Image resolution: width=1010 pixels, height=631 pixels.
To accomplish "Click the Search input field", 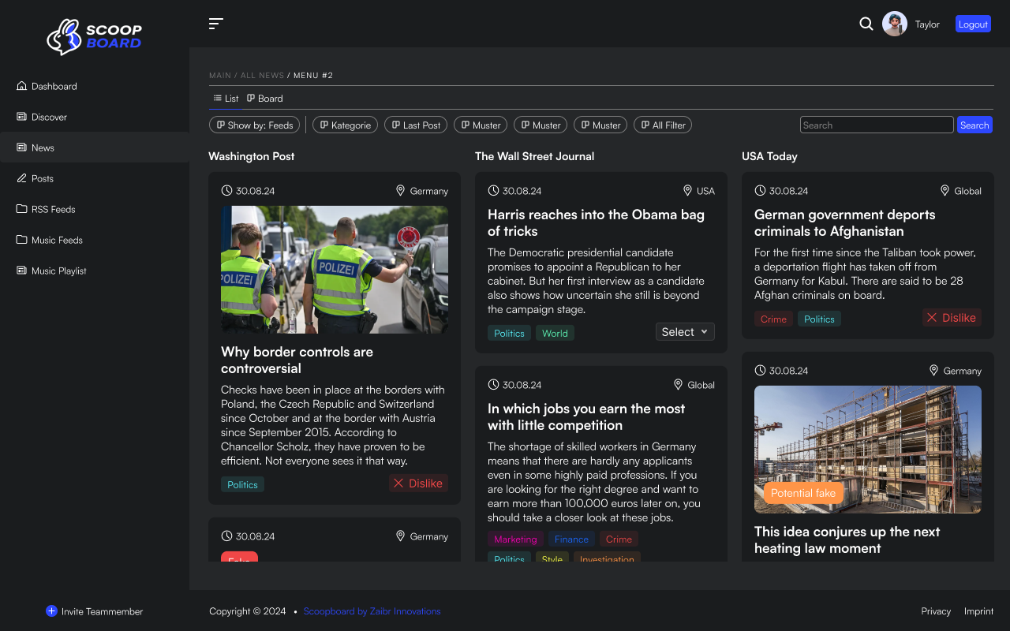I will click(x=876, y=125).
